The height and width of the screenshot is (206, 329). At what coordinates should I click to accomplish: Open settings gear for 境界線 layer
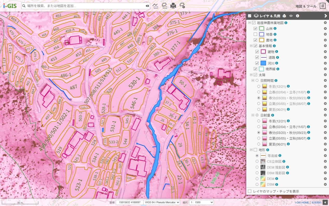[x=325, y=69]
